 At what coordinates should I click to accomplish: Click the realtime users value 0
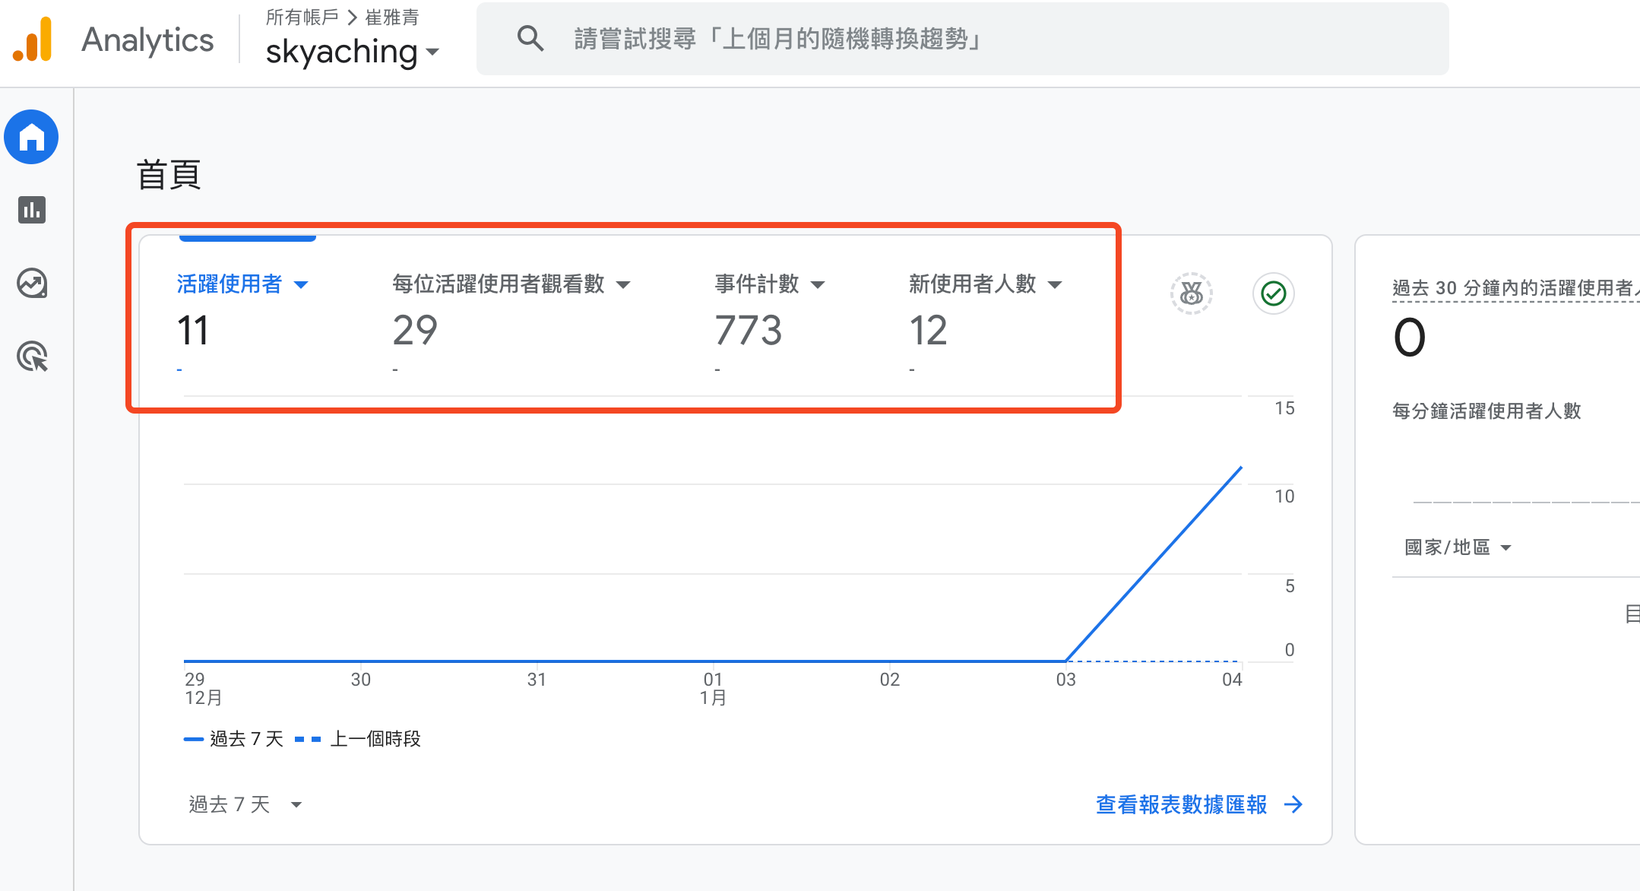[1410, 338]
